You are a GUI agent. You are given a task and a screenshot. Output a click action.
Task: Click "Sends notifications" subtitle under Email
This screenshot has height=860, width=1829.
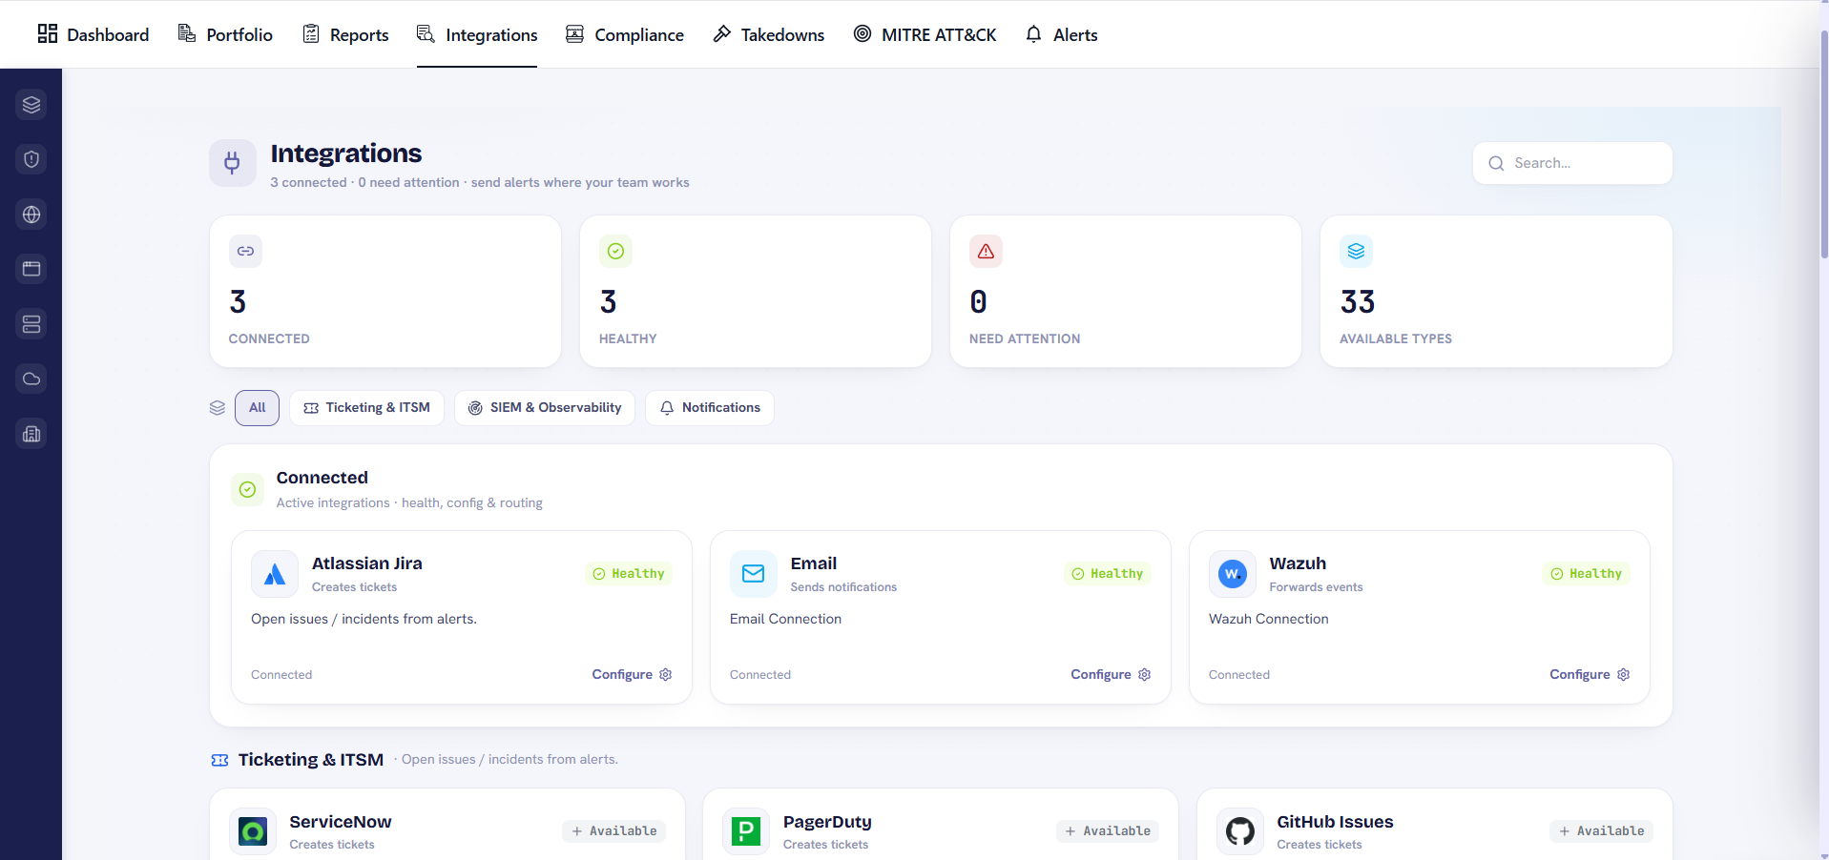pyautogui.click(x=843, y=587)
